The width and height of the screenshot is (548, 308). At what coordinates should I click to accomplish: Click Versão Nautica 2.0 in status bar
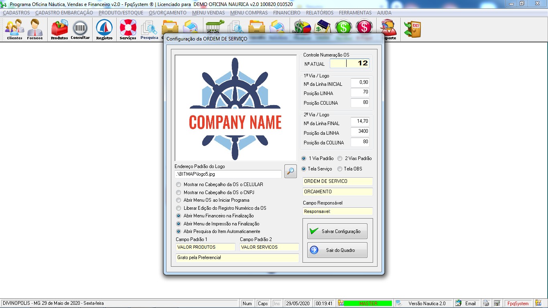click(427, 304)
